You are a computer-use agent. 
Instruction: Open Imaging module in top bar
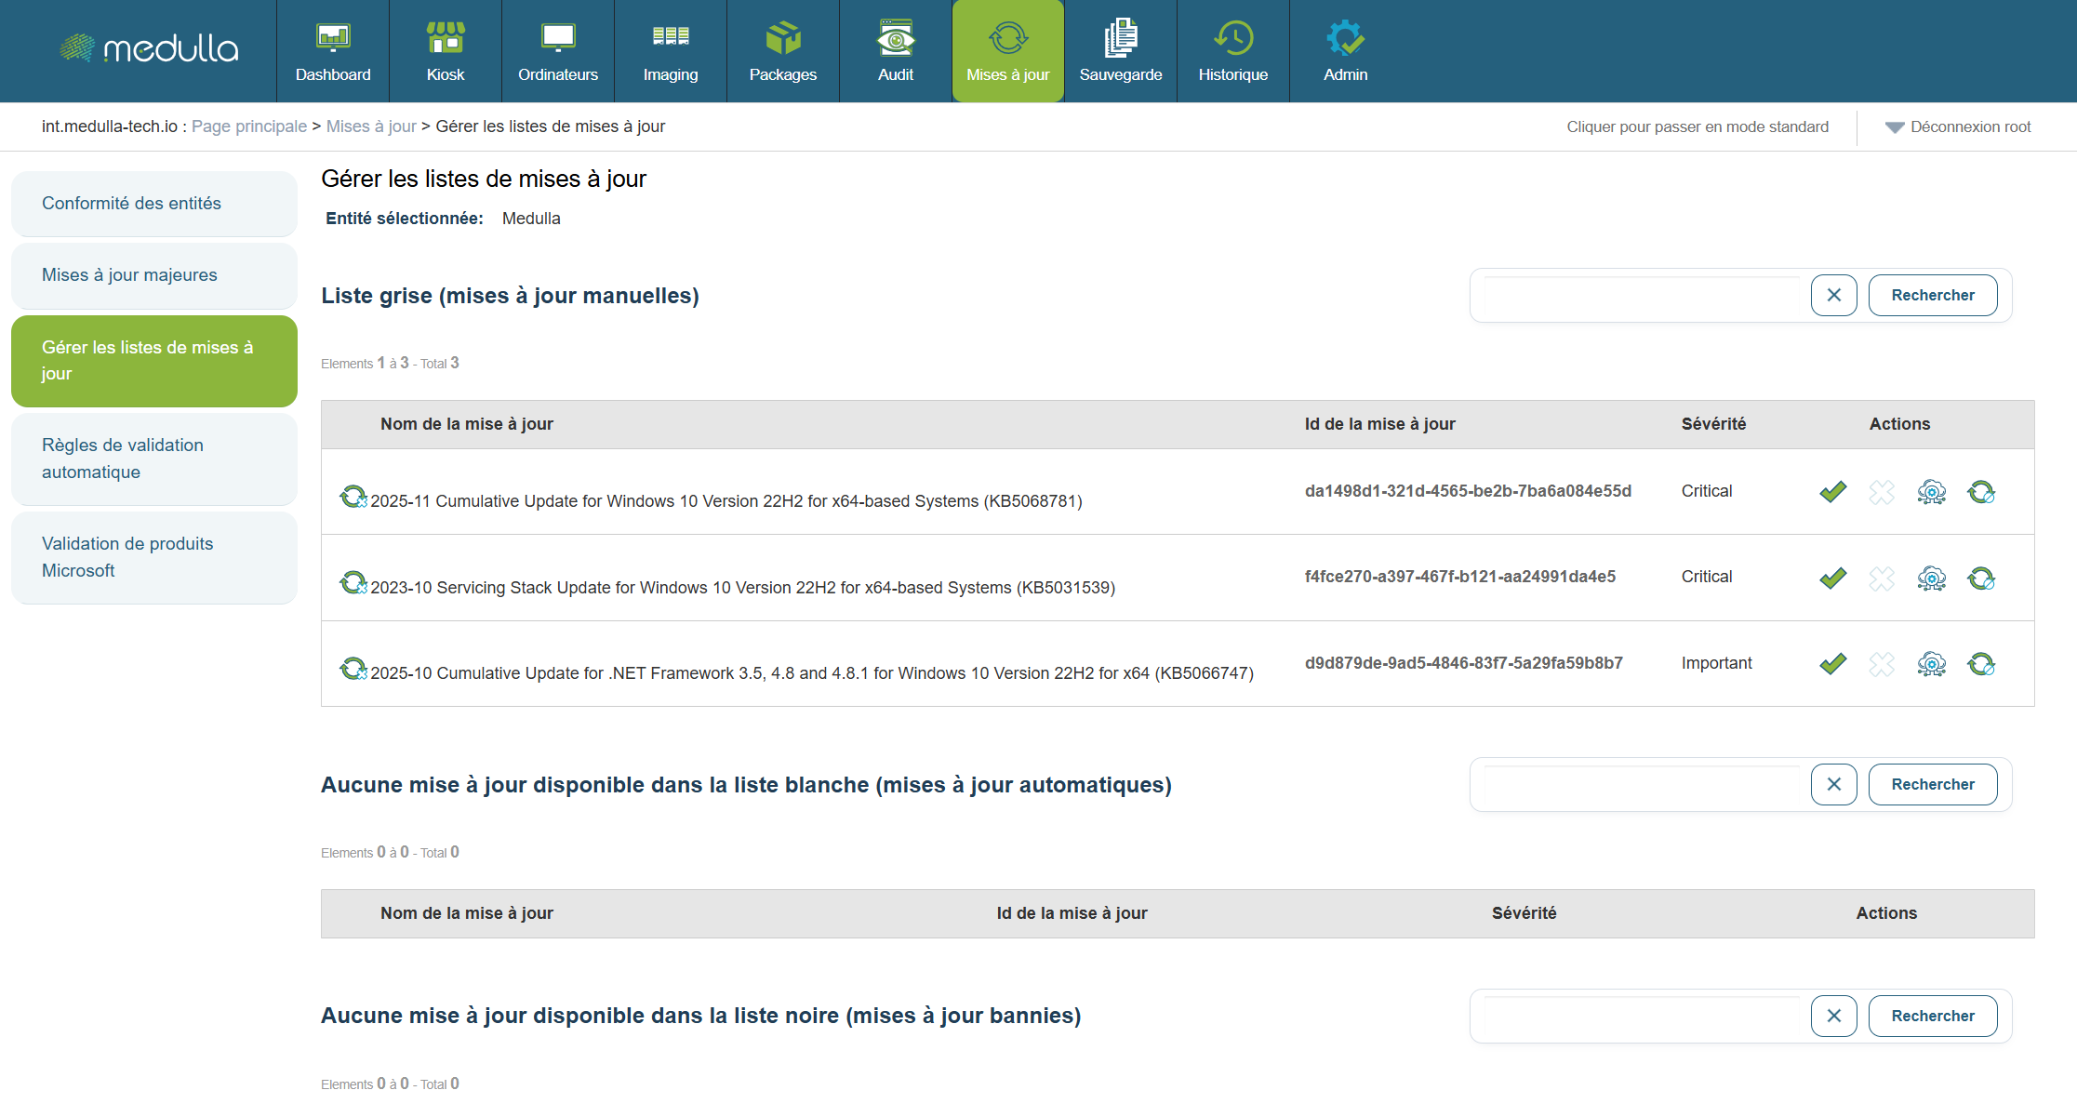(670, 51)
